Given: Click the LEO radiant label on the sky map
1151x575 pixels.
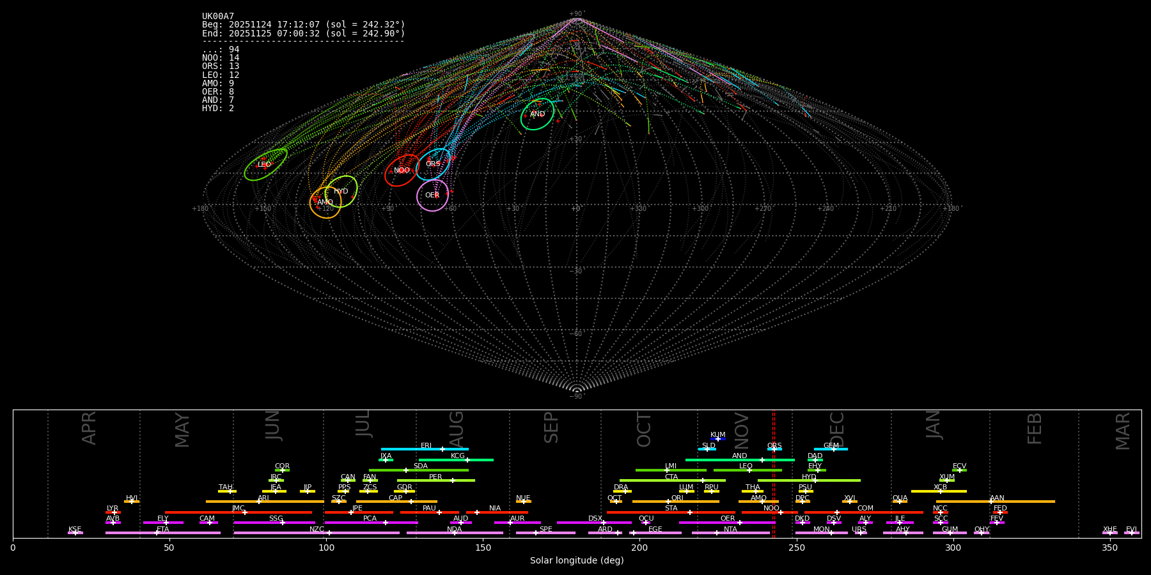Looking at the screenshot, I should (264, 165).
